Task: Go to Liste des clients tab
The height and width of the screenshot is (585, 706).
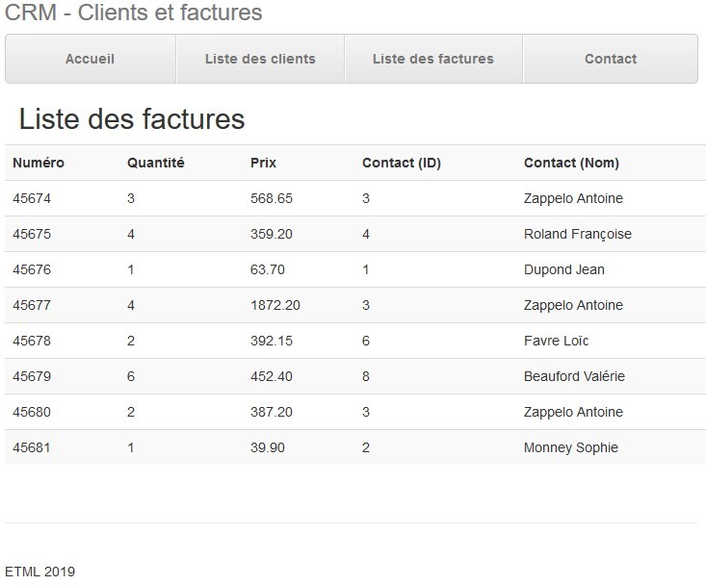Action: pyautogui.click(x=260, y=59)
